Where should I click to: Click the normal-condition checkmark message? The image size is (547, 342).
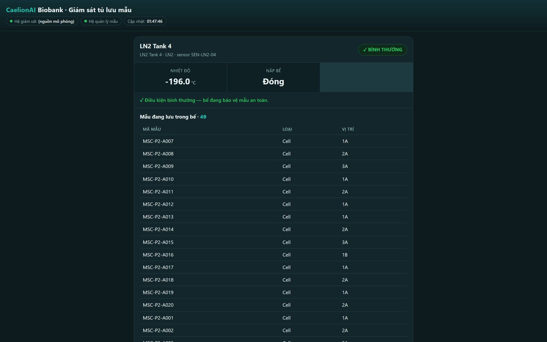tap(204, 100)
